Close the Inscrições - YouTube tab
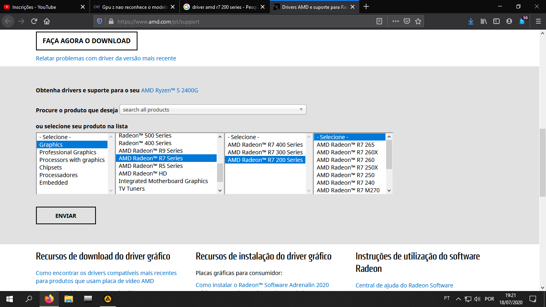546x307 pixels. 83,7
